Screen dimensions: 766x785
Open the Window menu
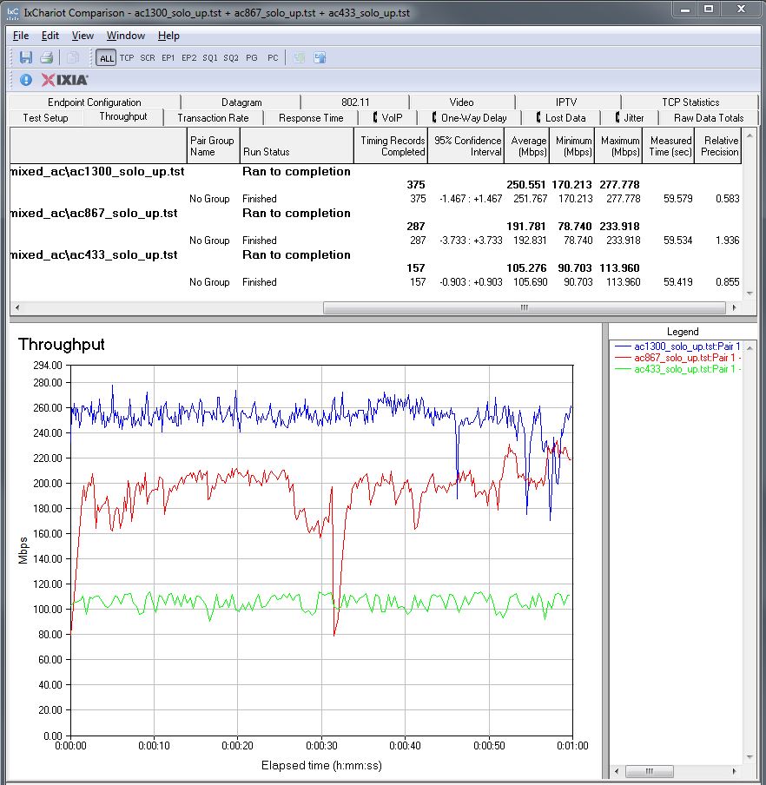[x=126, y=36]
